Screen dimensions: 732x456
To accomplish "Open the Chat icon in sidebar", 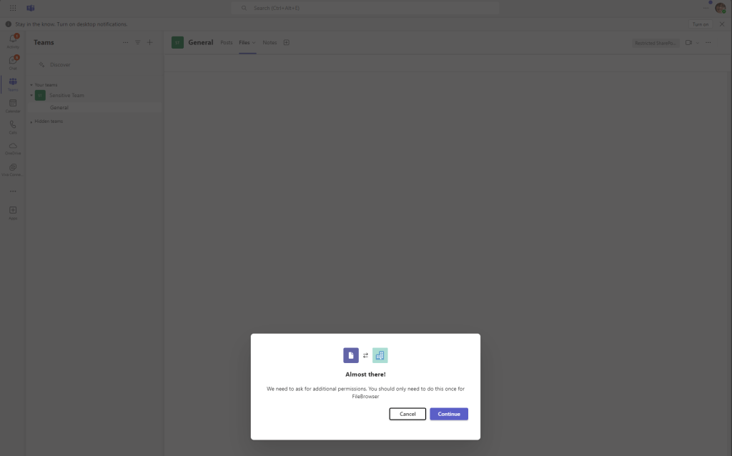I will tap(13, 62).
